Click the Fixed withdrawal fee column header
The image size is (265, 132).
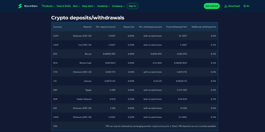[176, 27]
